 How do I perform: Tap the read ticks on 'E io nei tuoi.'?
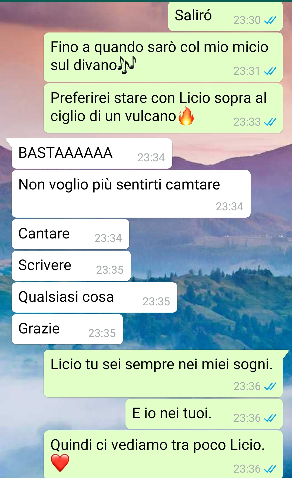(x=270, y=418)
